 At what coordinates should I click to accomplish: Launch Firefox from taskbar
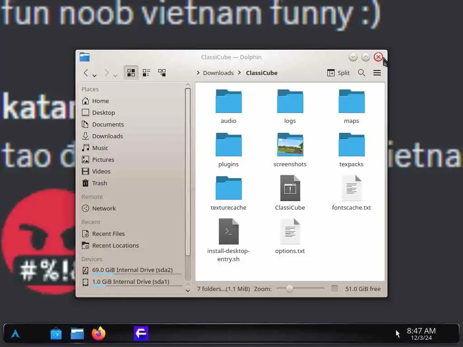(x=99, y=334)
